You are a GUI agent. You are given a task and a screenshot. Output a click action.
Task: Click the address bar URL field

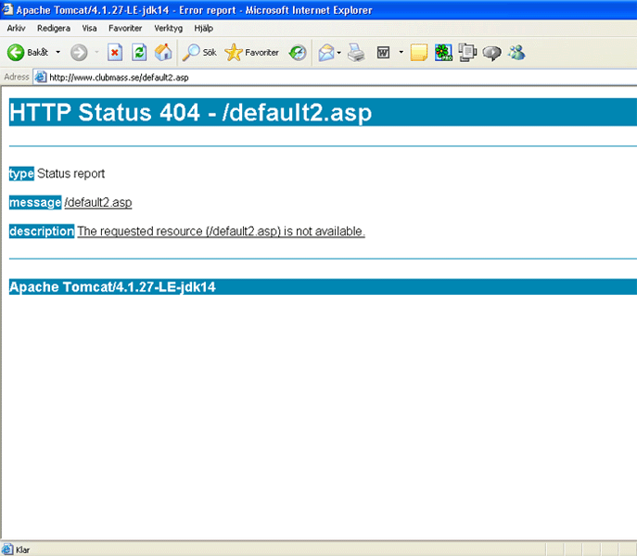335,77
